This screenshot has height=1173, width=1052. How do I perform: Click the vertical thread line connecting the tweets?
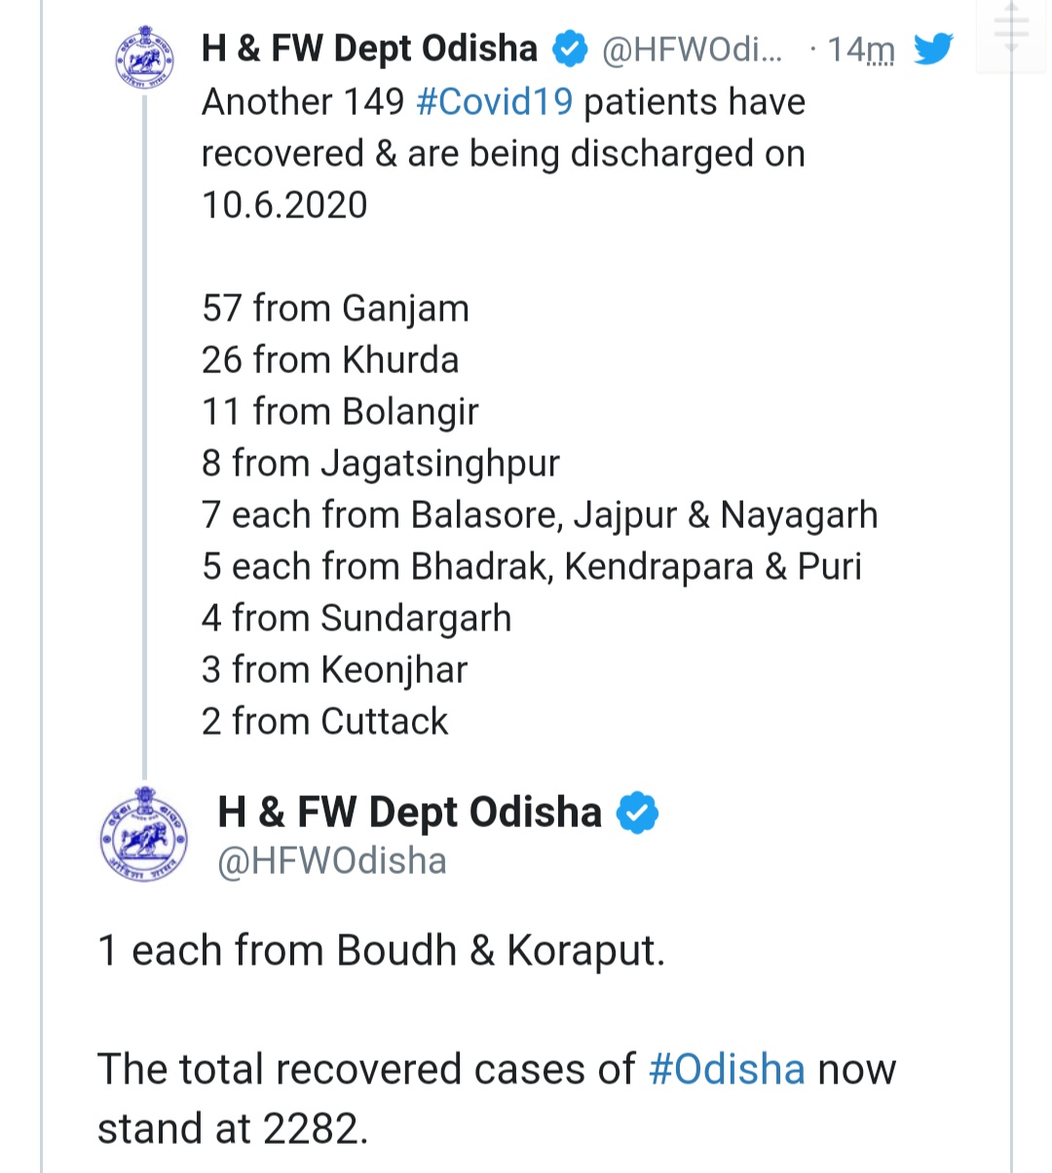click(x=145, y=438)
